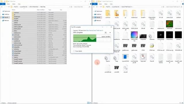
Task: Select the green enbclouds image thumbnail
Action: coord(169,24)
